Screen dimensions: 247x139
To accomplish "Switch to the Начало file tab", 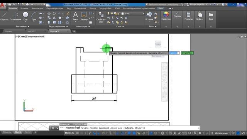I will click(x=8, y=31).
